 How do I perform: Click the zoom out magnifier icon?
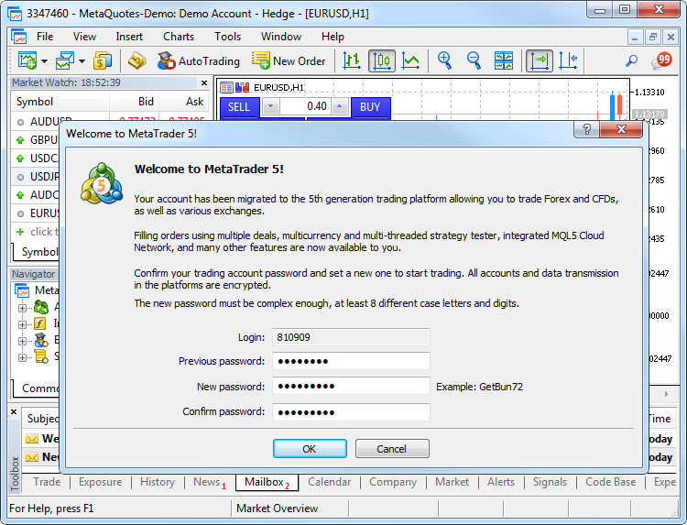[x=474, y=61]
